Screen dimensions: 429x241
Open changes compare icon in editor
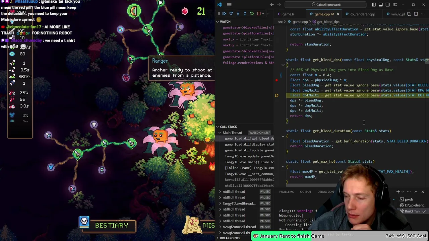(x=409, y=14)
